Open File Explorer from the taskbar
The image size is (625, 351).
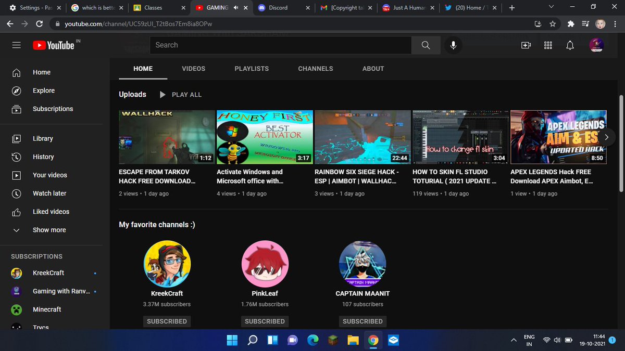click(x=353, y=340)
